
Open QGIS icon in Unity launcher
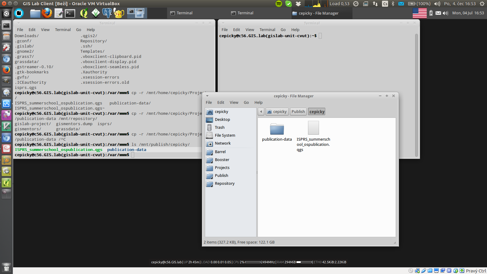click(6, 182)
